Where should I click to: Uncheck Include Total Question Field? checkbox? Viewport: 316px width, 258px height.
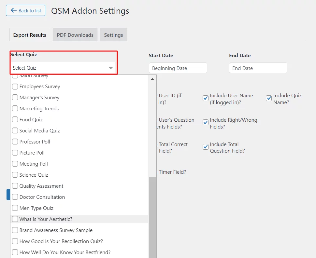point(205,147)
